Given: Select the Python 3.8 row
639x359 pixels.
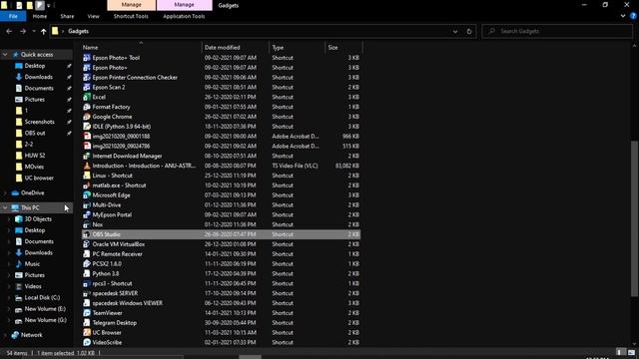Looking at the screenshot, I should point(221,274).
